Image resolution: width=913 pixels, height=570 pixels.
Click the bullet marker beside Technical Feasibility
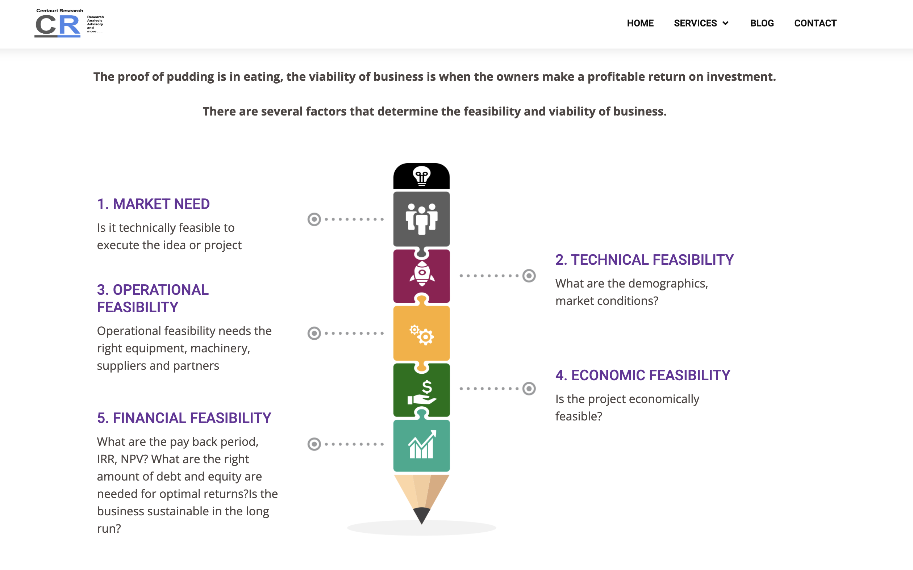click(529, 276)
